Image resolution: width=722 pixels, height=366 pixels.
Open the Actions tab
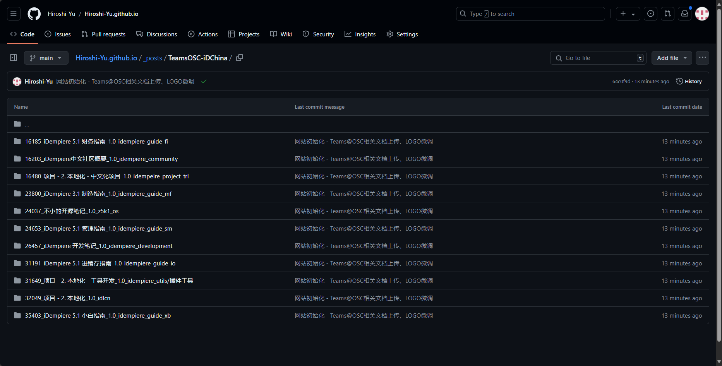tap(203, 34)
